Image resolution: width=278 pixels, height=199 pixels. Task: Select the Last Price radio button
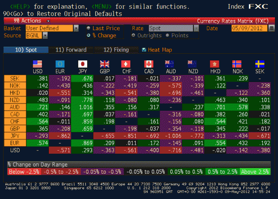tap(89, 28)
